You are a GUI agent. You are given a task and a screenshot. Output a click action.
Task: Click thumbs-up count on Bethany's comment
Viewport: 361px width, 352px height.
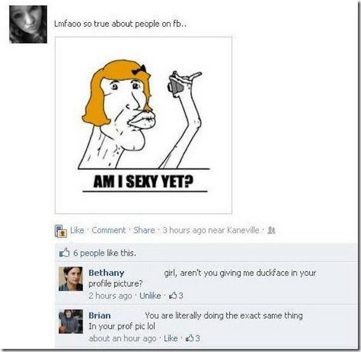coord(176,296)
